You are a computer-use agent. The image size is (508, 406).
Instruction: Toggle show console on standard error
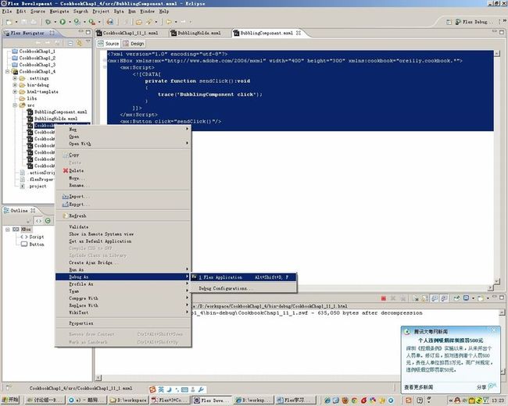point(444,298)
